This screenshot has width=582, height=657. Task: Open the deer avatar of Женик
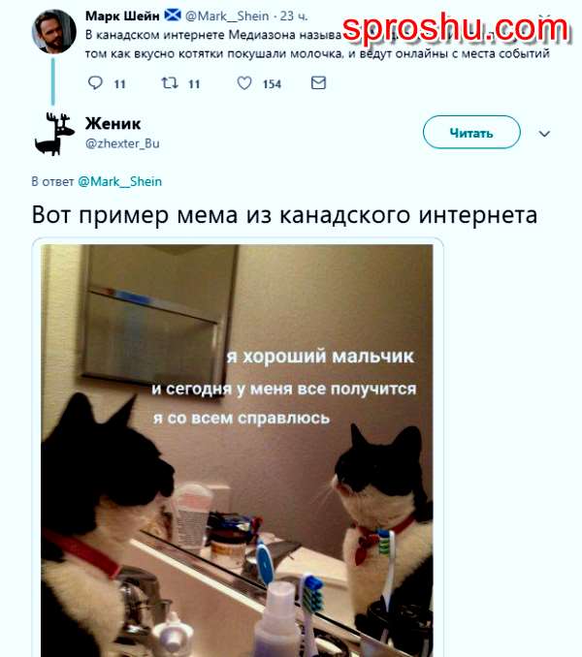coord(53,134)
